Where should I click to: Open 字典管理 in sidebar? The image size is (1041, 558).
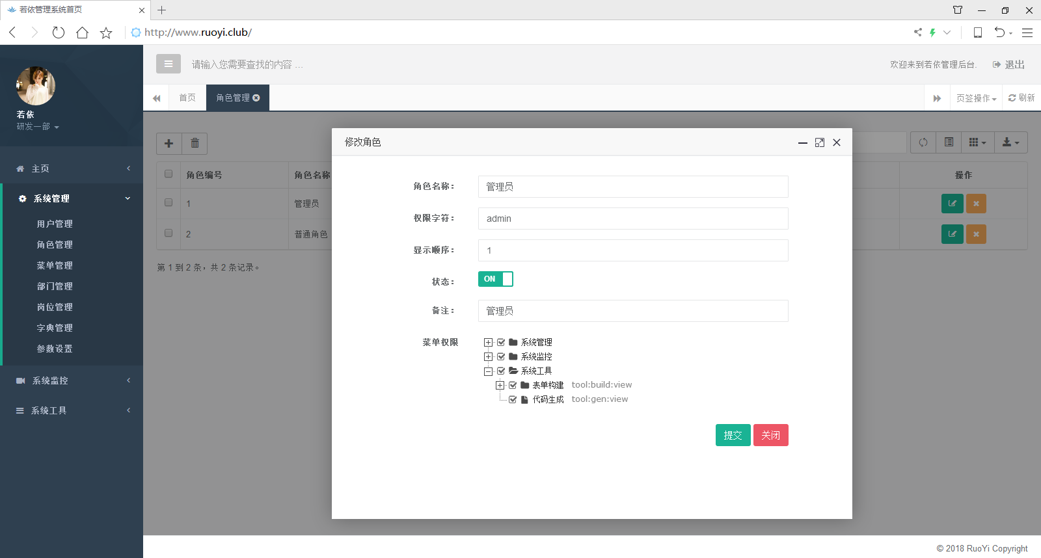tap(55, 328)
